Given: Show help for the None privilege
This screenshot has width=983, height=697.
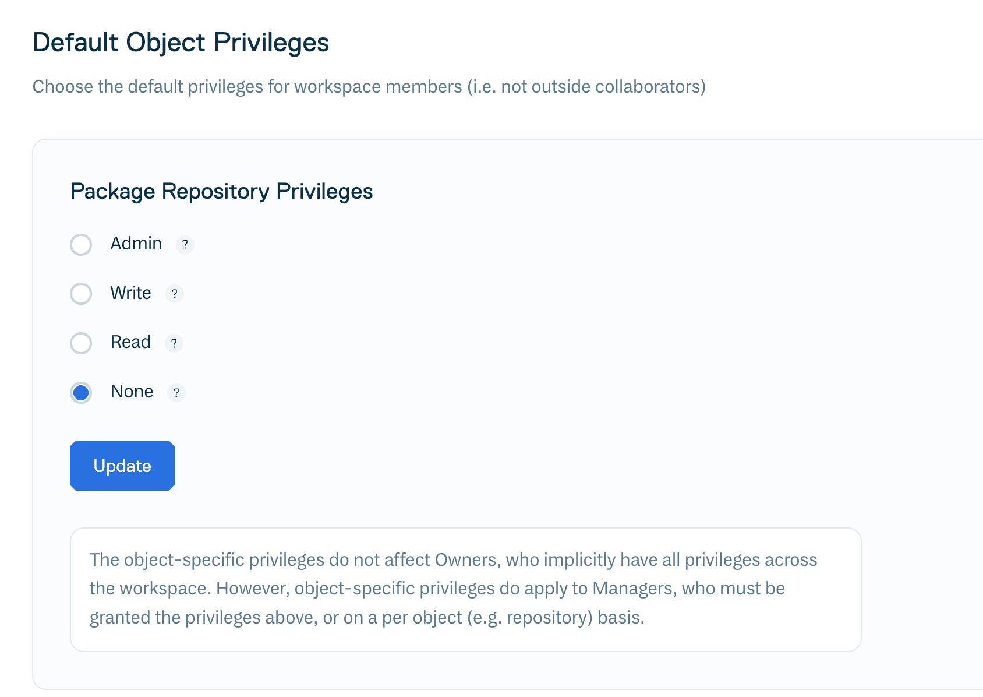Looking at the screenshot, I should coord(176,393).
